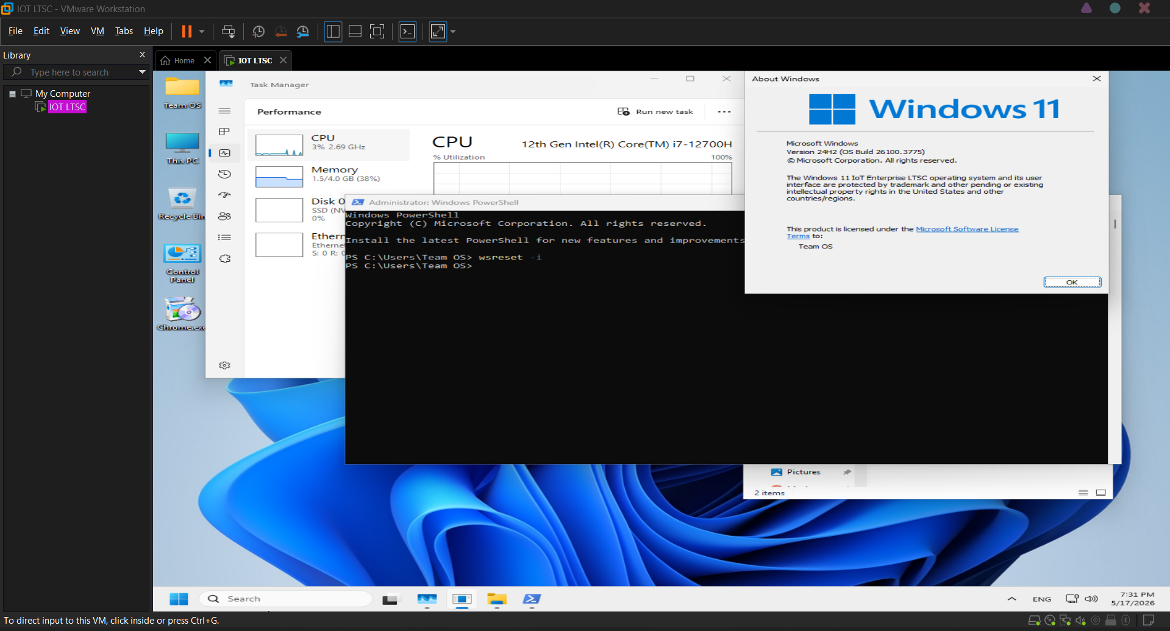Open the Windows Start menu
This screenshot has width=1170, height=631.
point(179,599)
